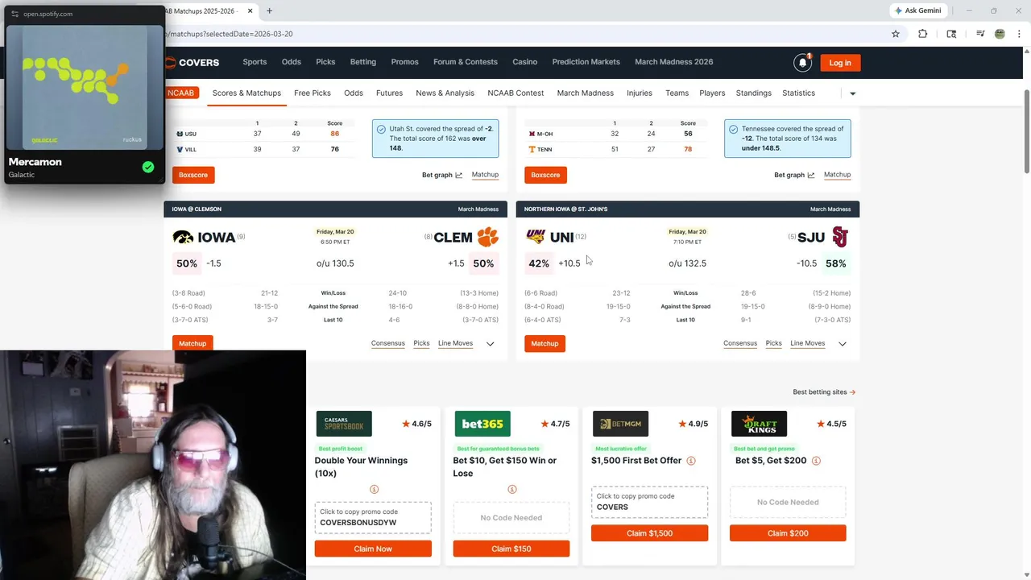This screenshot has height=580, width=1031.
Task: Expand the Northern Iowa card chevron
Action: pyautogui.click(x=843, y=344)
